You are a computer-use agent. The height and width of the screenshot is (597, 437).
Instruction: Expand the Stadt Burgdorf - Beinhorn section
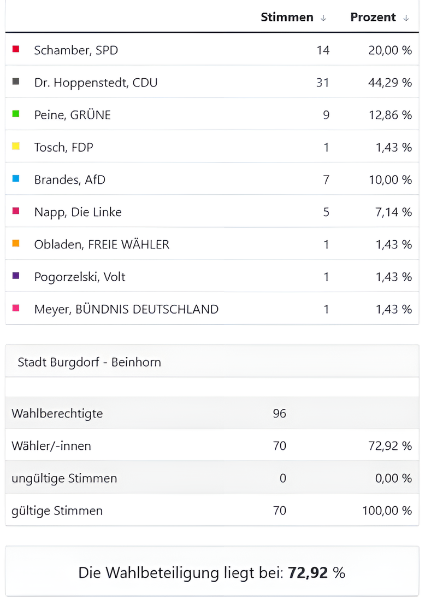click(90, 362)
